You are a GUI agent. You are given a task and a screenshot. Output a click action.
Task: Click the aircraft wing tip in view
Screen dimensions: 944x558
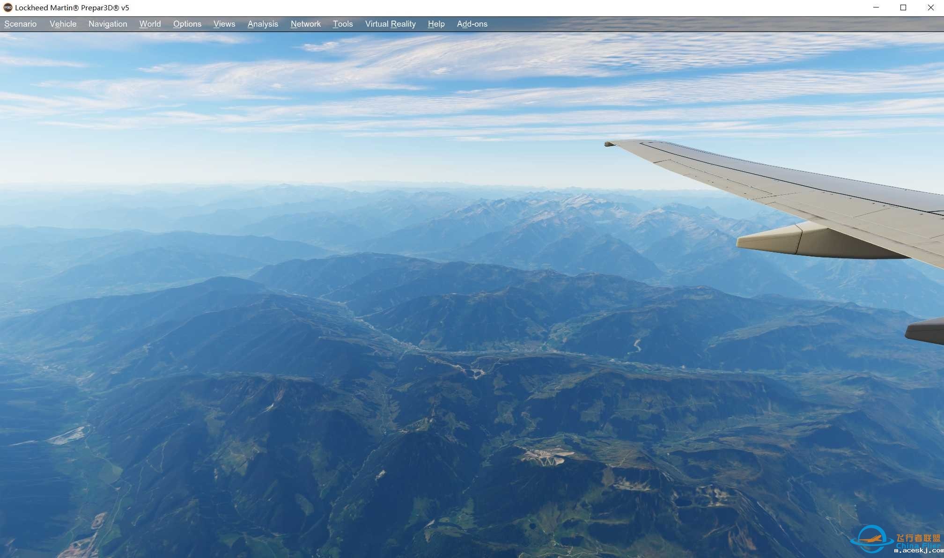(x=611, y=144)
